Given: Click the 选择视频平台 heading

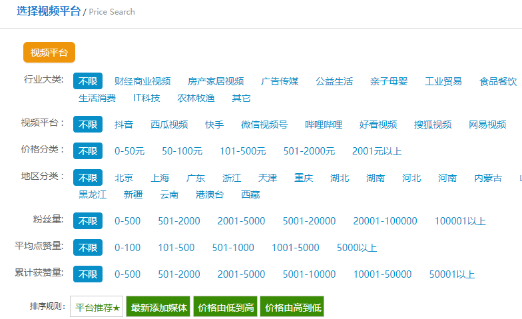Looking at the screenshot, I should point(49,11).
